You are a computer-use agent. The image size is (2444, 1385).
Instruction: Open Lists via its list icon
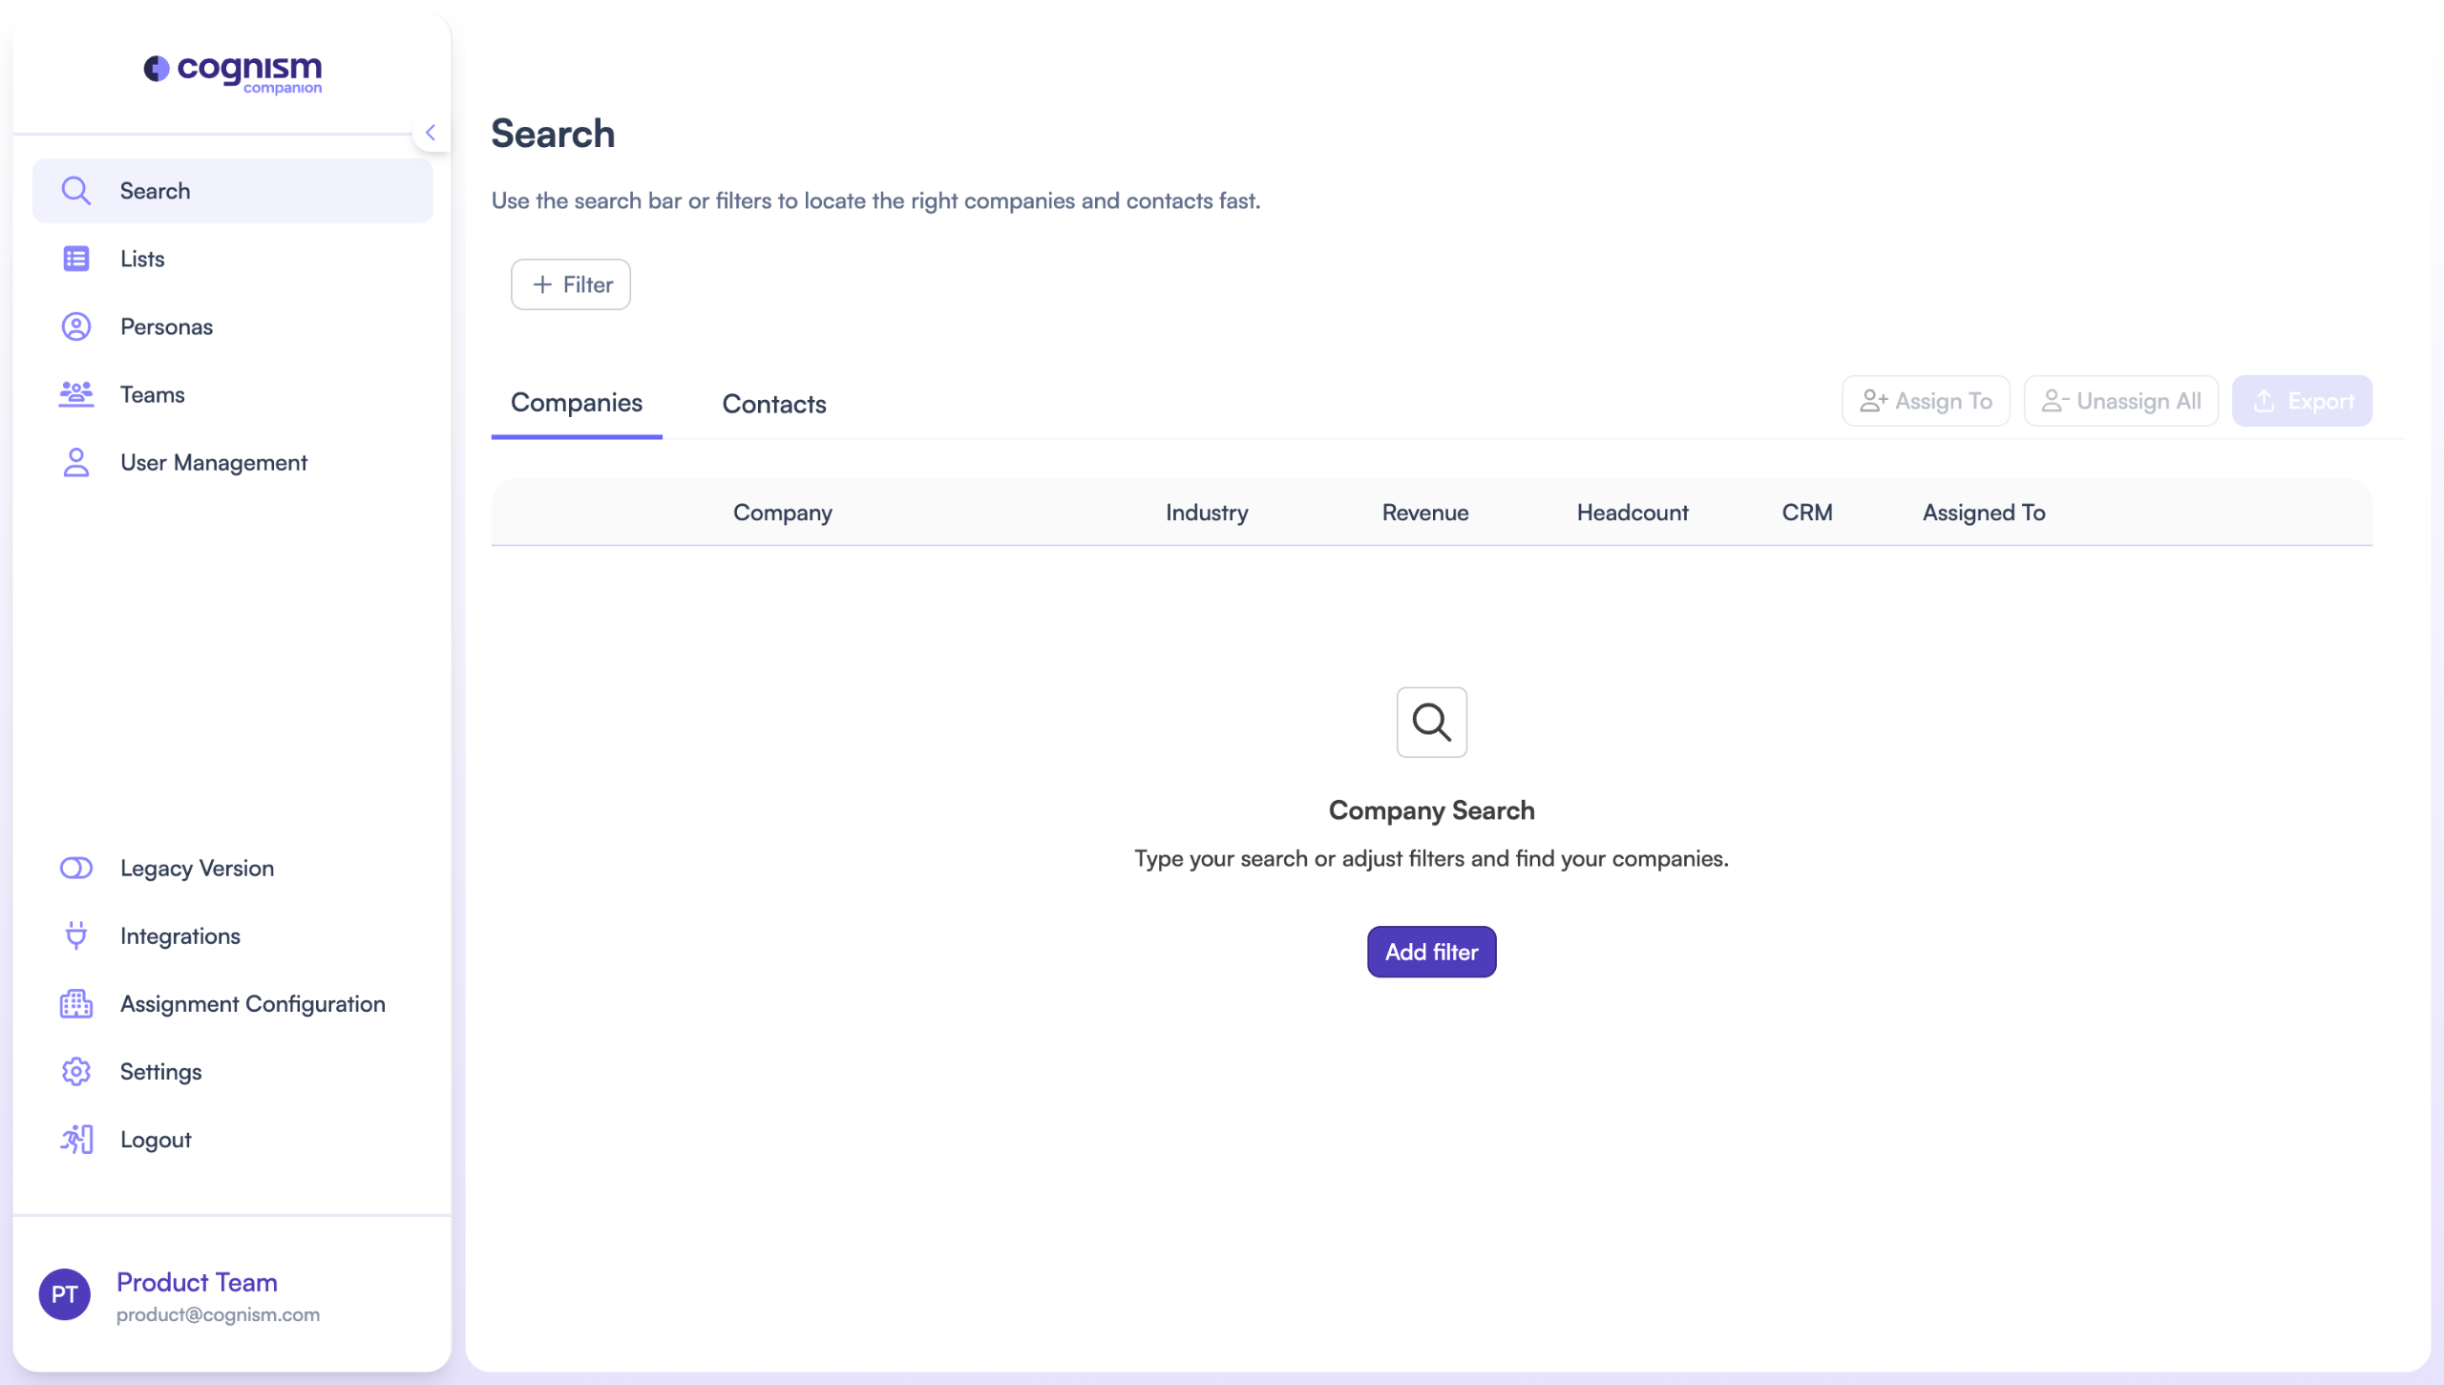click(x=76, y=259)
